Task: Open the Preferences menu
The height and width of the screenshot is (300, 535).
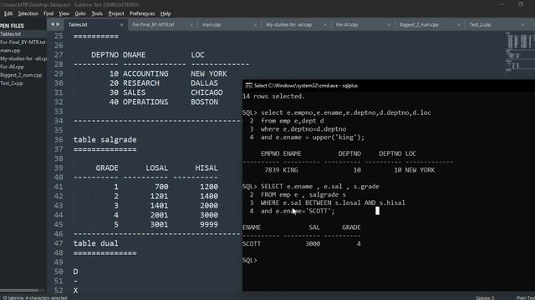Action: tap(142, 13)
